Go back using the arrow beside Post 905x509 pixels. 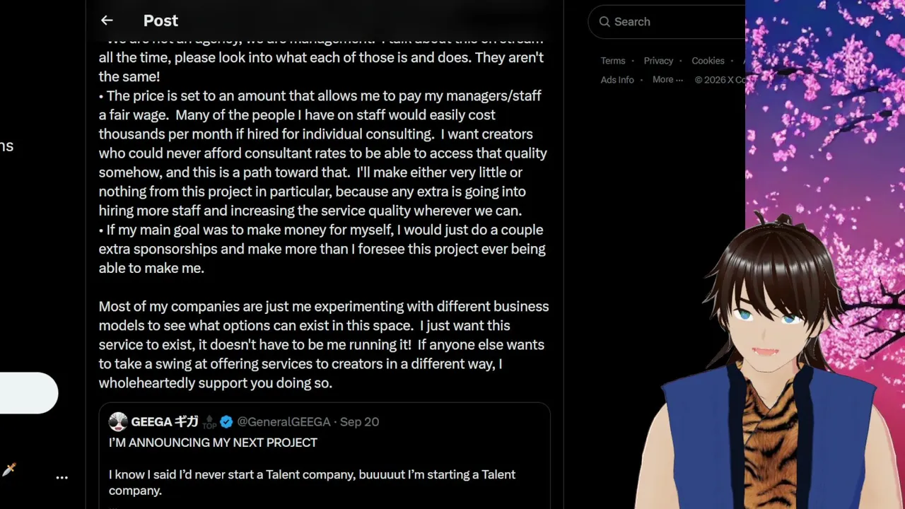coord(107,21)
